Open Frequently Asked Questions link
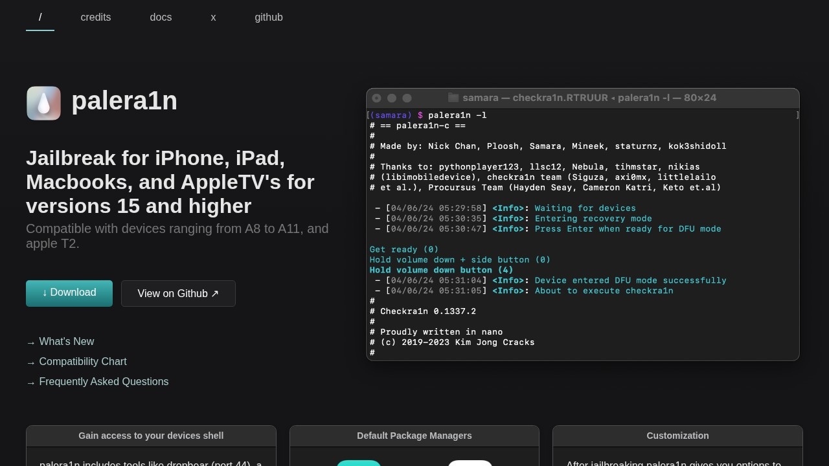The image size is (829, 466). pyautogui.click(x=104, y=382)
